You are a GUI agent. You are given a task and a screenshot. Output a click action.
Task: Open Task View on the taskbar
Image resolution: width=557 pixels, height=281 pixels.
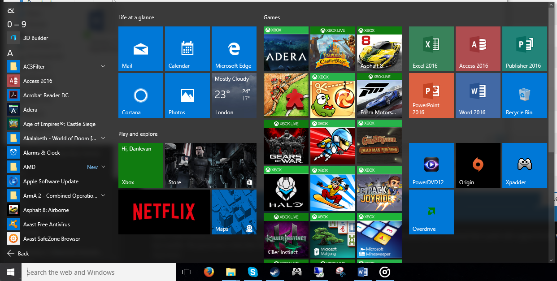coord(187,272)
